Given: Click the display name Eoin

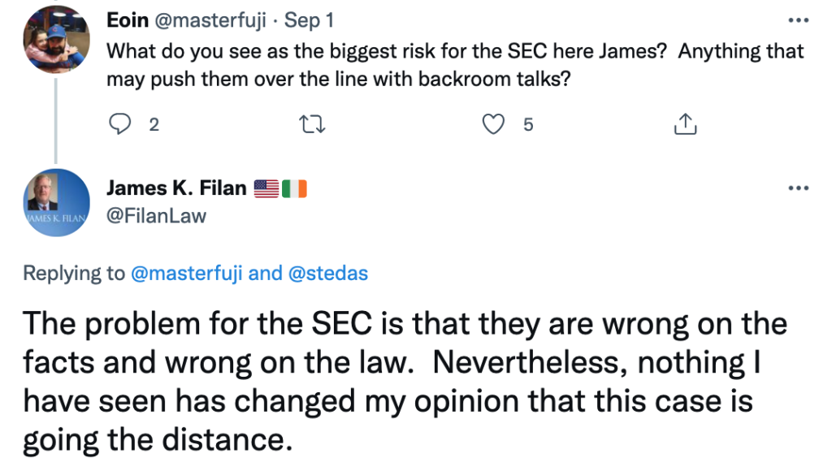Looking at the screenshot, I should pos(128,20).
